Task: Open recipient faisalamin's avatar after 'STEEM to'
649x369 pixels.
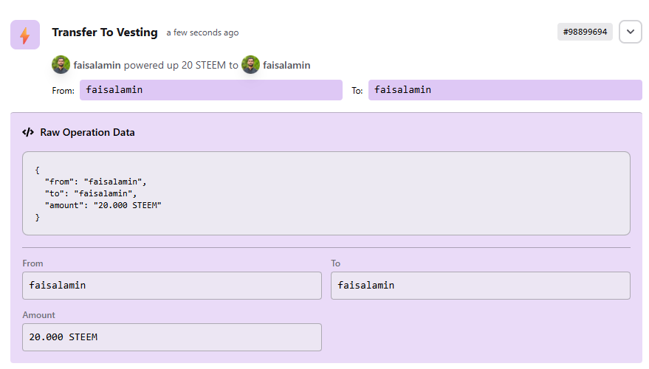Action: pyautogui.click(x=250, y=65)
